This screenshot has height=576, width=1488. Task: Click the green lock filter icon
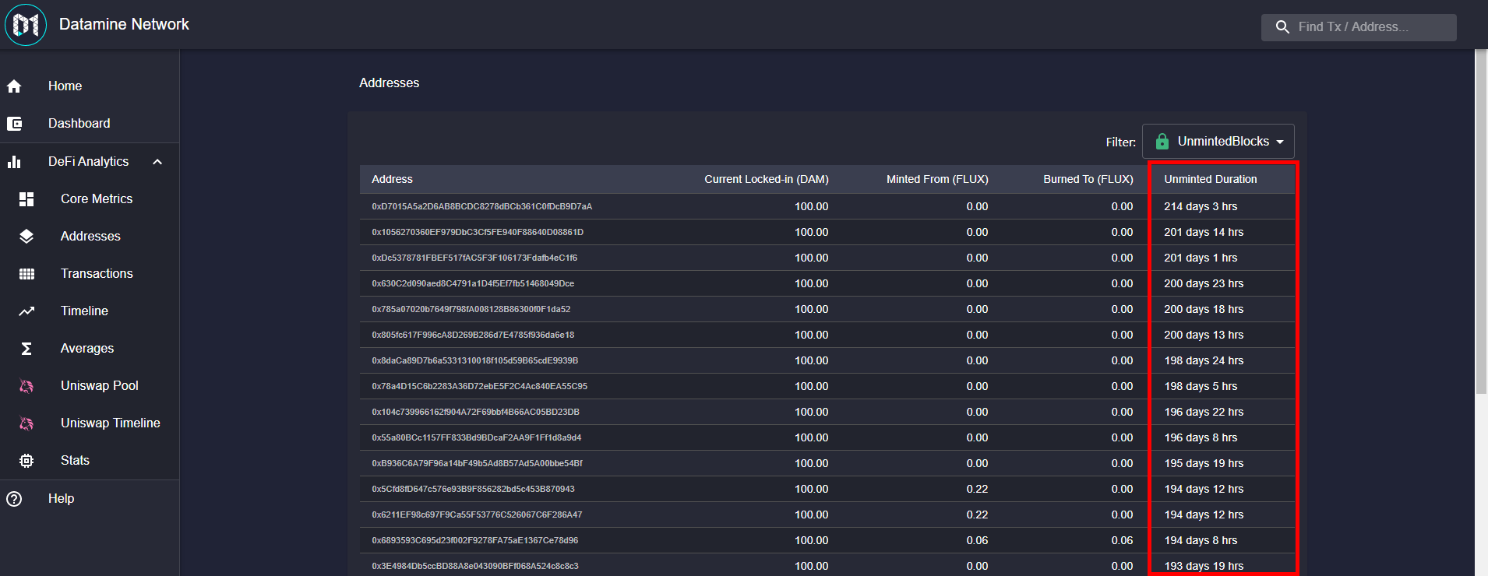coord(1162,142)
